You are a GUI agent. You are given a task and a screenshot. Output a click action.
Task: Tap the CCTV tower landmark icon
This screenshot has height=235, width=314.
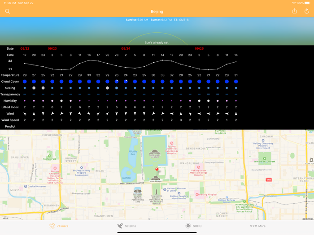tap(311, 160)
